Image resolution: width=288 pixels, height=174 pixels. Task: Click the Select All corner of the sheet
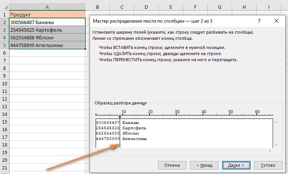[4, 7]
